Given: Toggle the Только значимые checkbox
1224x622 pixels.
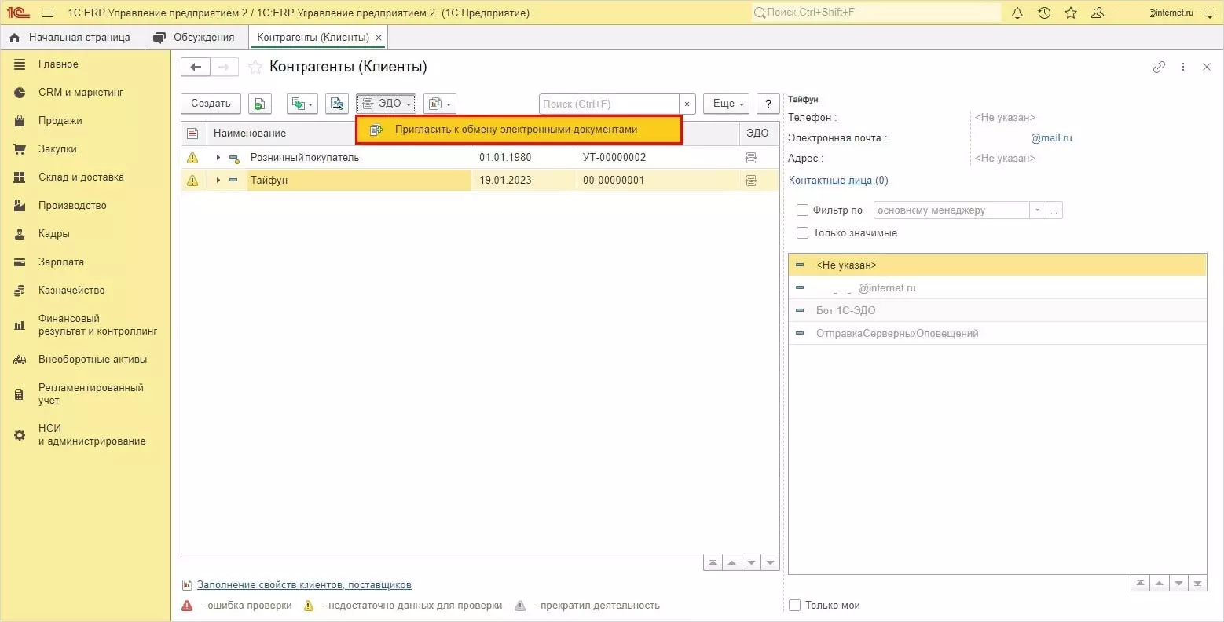Looking at the screenshot, I should 802,233.
